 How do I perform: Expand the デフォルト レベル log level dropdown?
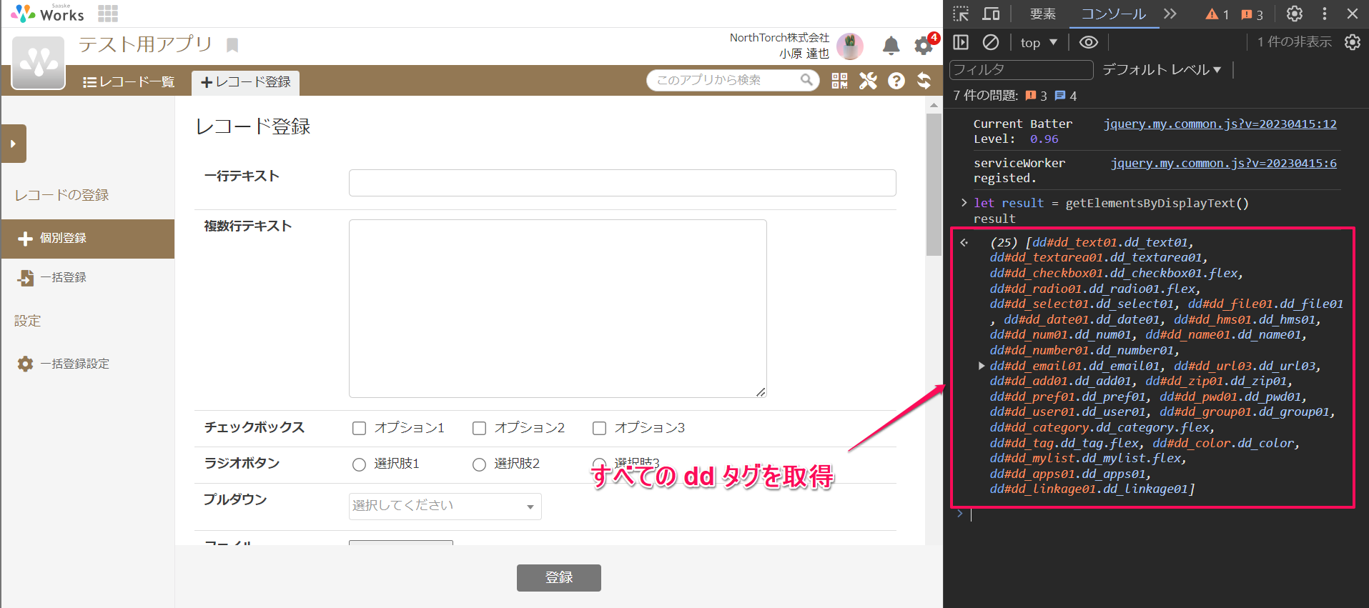click(1162, 70)
